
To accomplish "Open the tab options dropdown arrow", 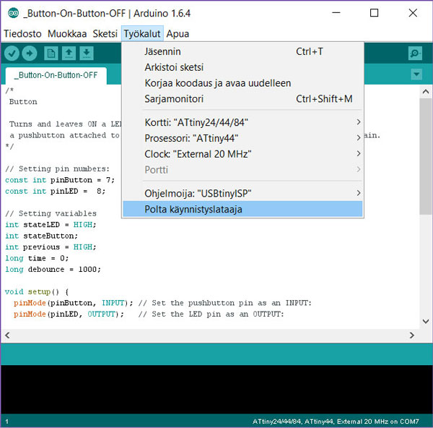I will point(416,74).
